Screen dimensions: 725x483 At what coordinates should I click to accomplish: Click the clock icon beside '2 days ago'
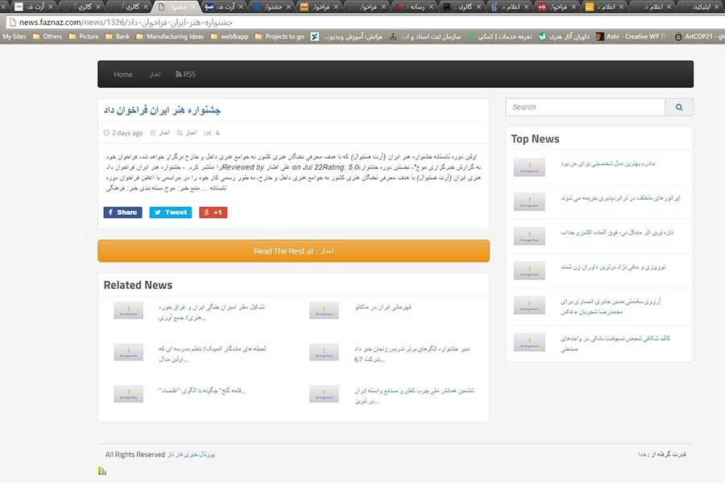pyautogui.click(x=106, y=133)
